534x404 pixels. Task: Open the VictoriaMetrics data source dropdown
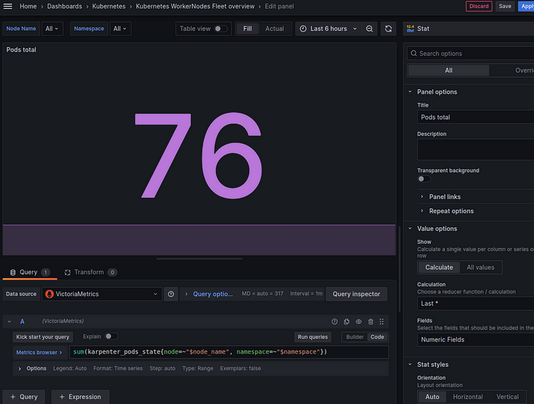click(x=102, y=294)
